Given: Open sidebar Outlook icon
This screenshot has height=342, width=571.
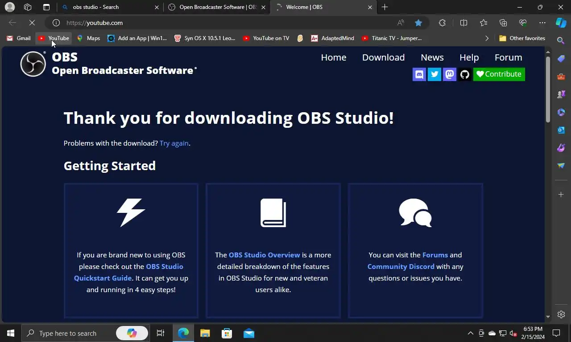Looking at the screenshot, I should [x=561, y=130].
